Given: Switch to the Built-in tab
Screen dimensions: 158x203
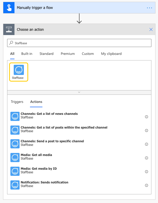Looking at the screenshot, I should (27, 54).
